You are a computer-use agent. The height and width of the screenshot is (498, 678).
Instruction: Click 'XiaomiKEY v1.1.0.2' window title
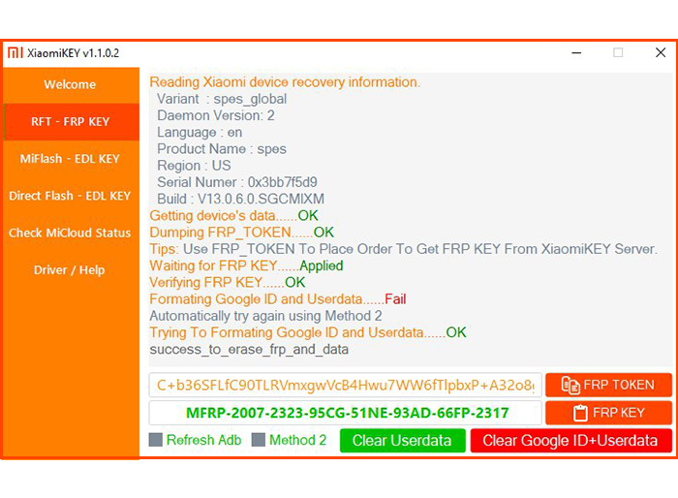click(73, 53)
